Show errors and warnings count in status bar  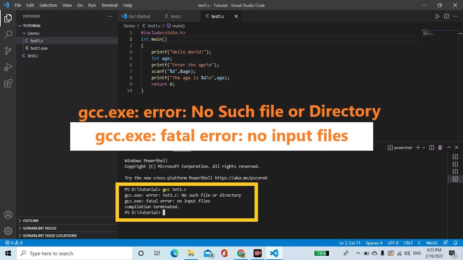click(14, 243)
